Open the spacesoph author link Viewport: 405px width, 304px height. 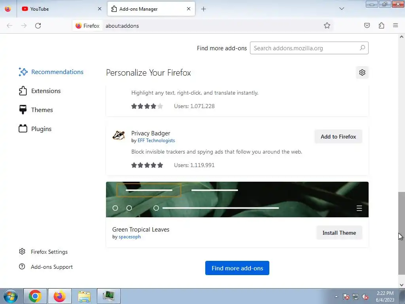pos(130,237)
